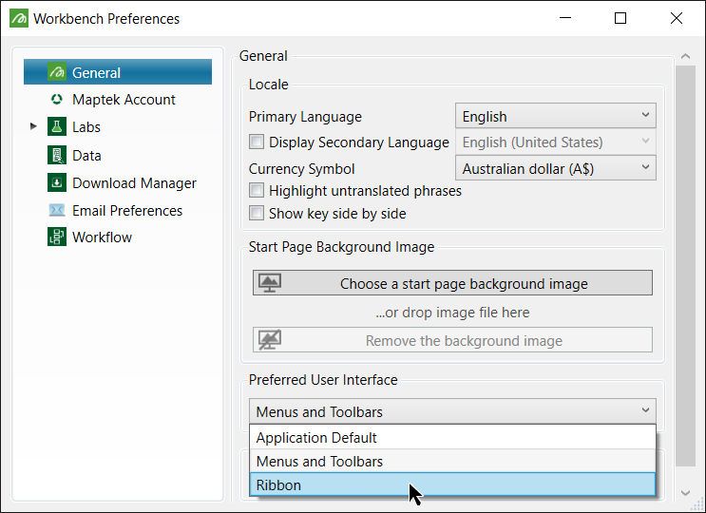
Task: Collapse the Preferred User Interface combo box
Action: [646, 411]
